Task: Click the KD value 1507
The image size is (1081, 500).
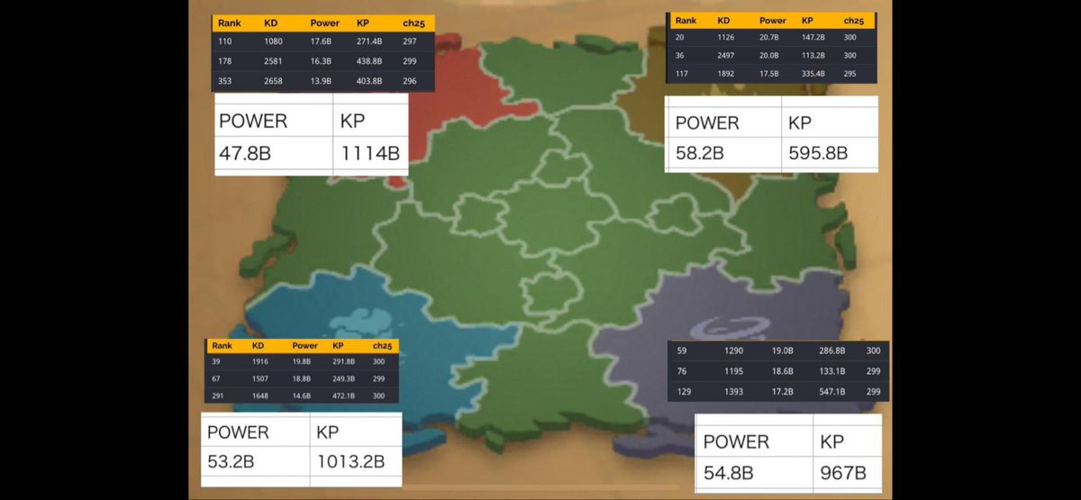Action: point(260,378)
